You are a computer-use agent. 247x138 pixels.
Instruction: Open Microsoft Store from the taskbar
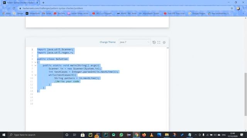[83, 135]
